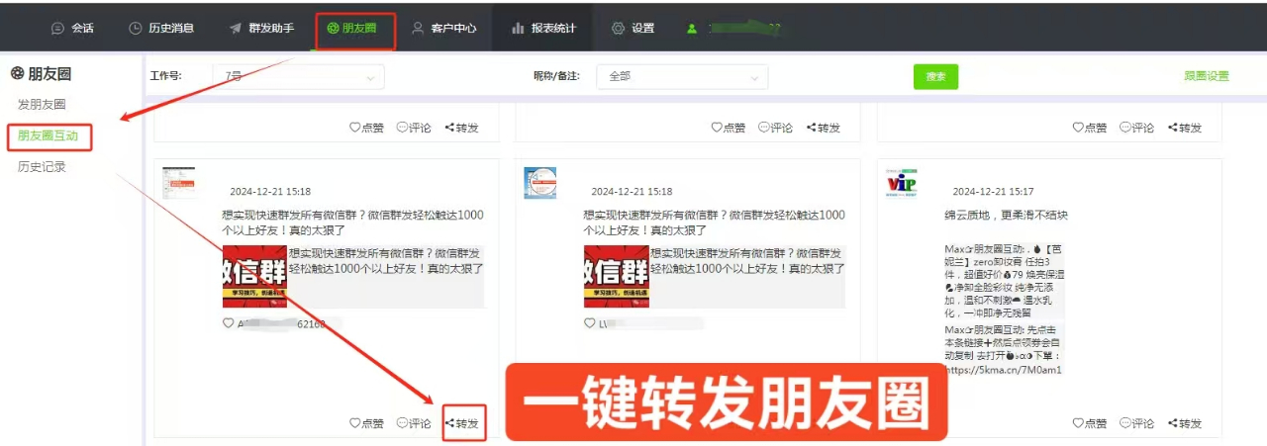Click the VIP avatar of the 15:17 post

[902, 183]
